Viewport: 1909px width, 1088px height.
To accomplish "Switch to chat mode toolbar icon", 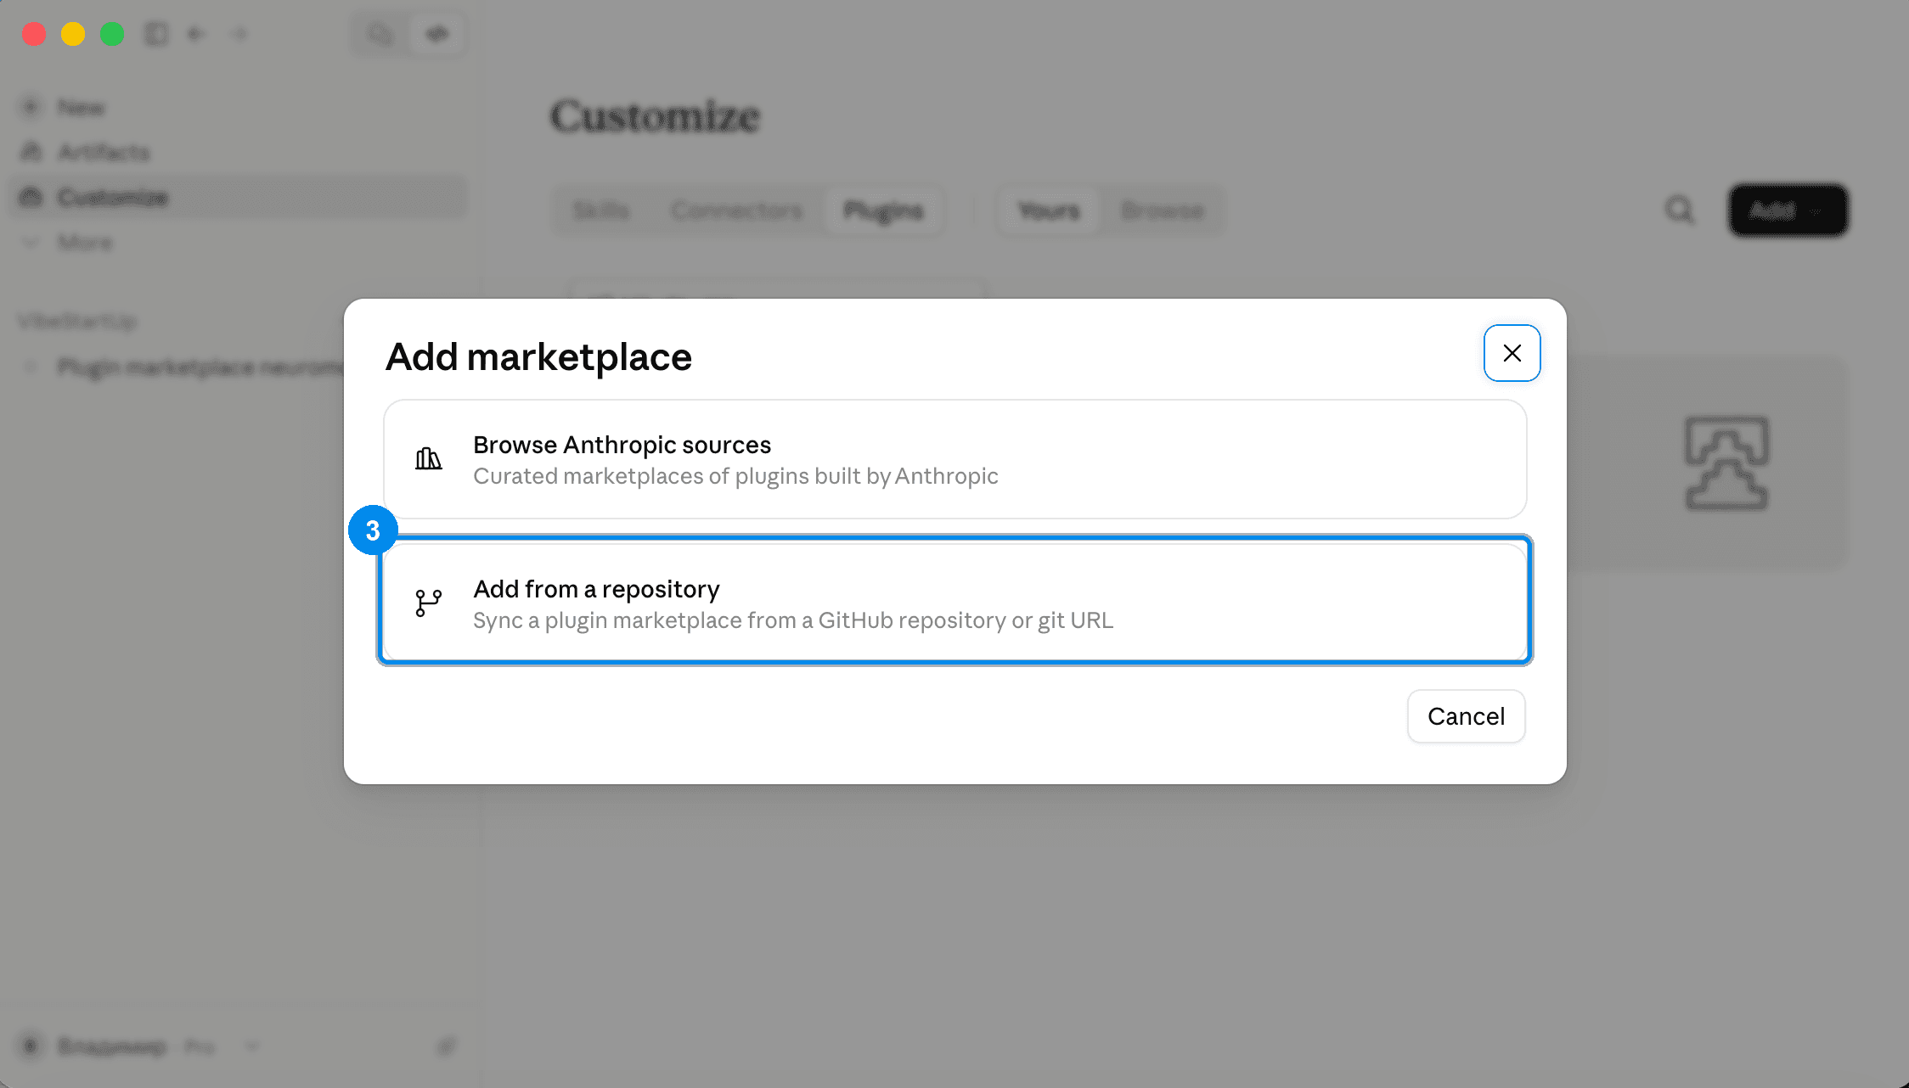I will point(380,34).
